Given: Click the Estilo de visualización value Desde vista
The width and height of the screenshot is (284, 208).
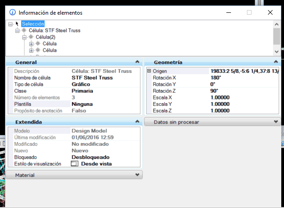Looking at the screenshot, I should (x=96, y=164).
